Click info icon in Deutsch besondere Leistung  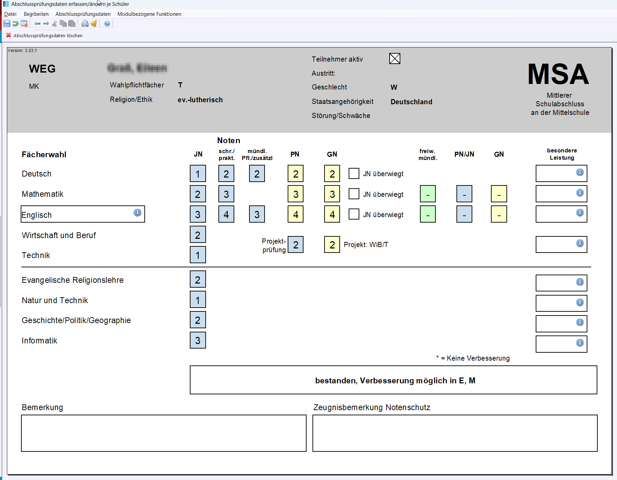(580, 172)
